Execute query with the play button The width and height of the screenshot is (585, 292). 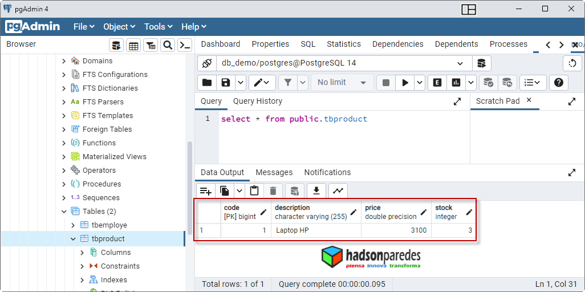(405, 83)
